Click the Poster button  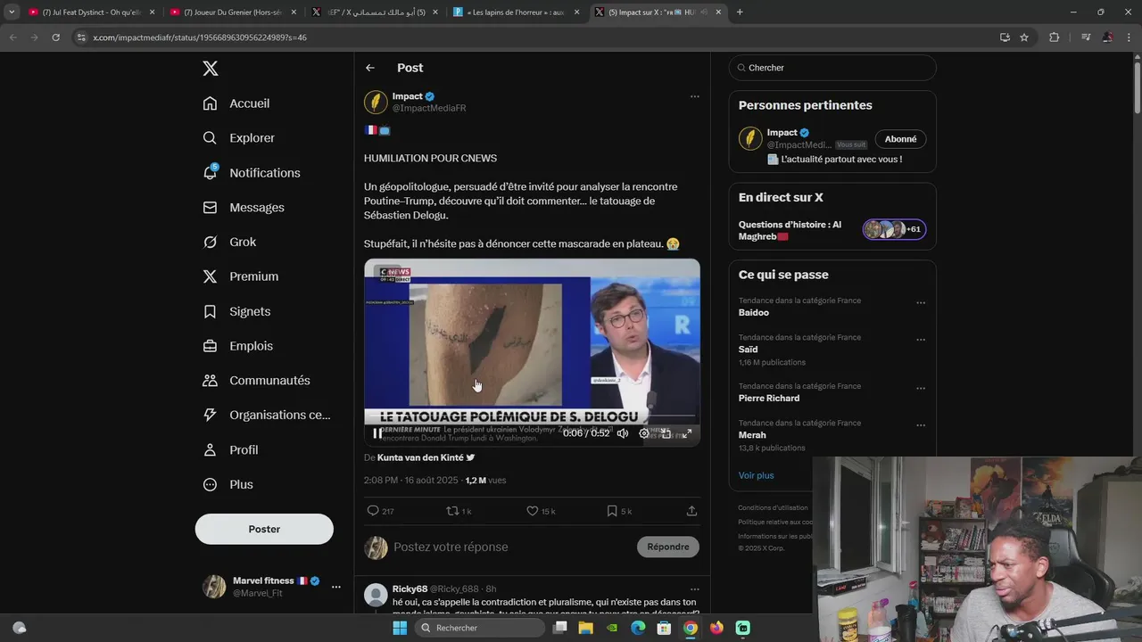click(x=264, y=529)
